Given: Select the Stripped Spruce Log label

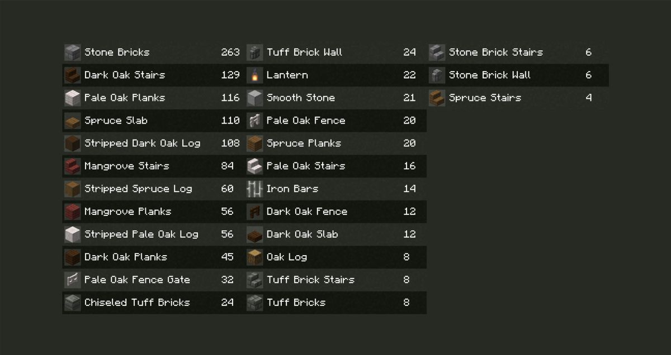Looking at the screenshot, I should [138, 189].
